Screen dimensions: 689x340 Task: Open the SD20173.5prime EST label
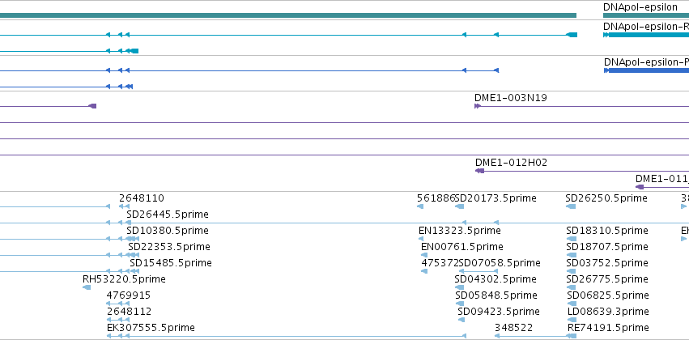pos(496,198)
